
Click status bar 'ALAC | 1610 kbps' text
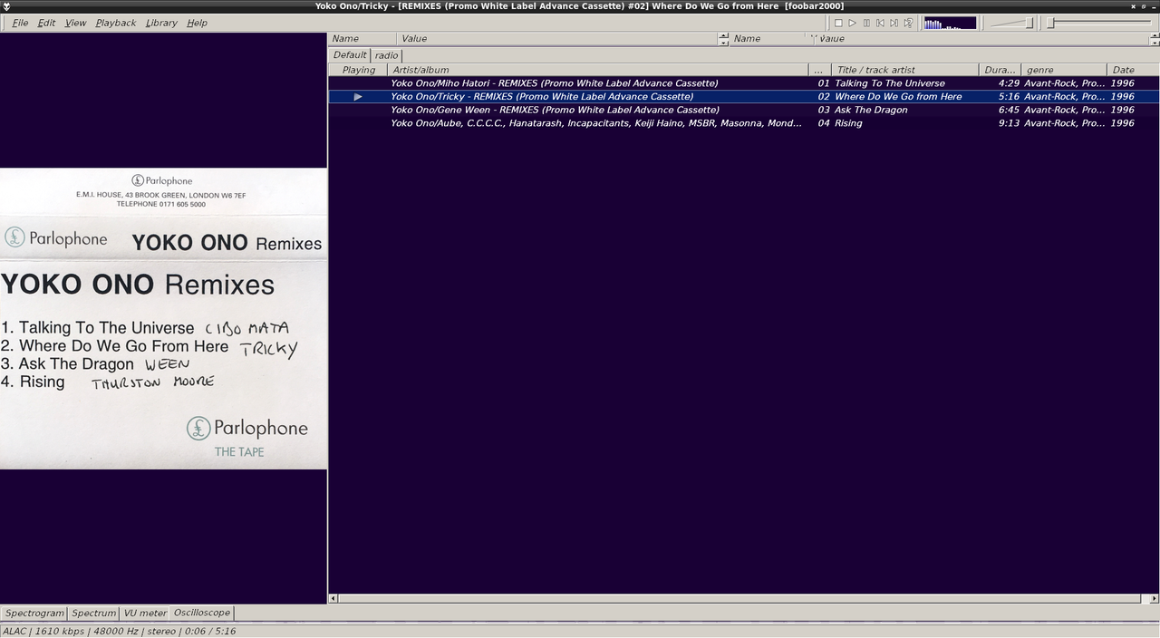pos(43,631)
